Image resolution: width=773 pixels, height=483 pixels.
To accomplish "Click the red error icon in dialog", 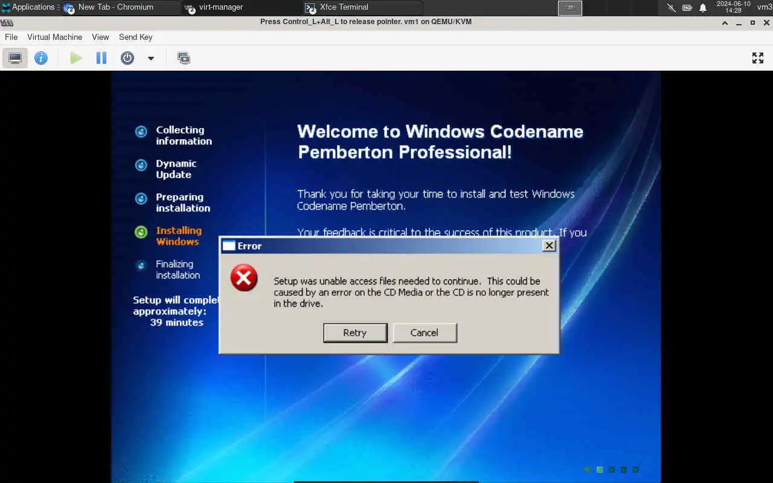I will coord(244,278).
